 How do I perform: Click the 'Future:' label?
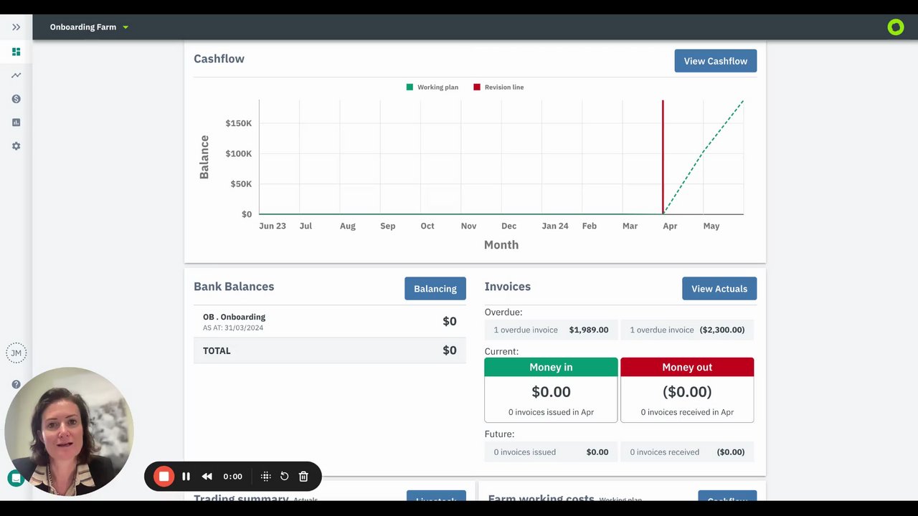(499, 434)
